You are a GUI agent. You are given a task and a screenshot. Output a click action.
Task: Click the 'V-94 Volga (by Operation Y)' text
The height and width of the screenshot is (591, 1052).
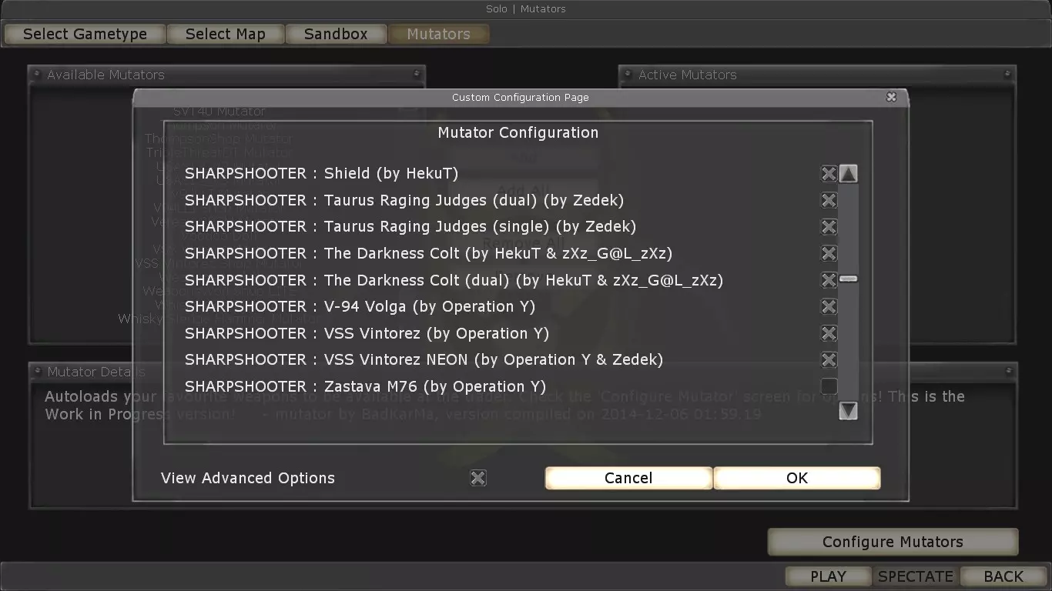[430, 306]
